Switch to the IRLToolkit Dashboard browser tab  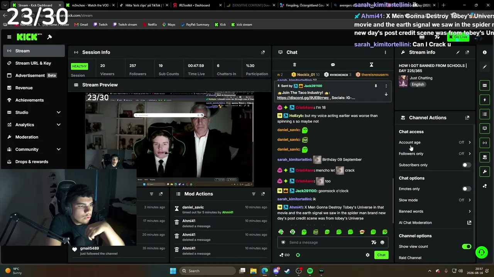[197, 5]
